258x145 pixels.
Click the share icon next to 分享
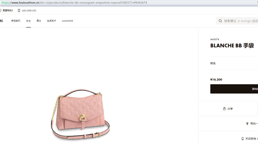pos(224,109)
